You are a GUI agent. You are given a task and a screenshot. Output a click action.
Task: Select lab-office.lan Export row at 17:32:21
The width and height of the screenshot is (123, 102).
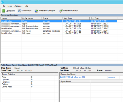coord(59,21)
